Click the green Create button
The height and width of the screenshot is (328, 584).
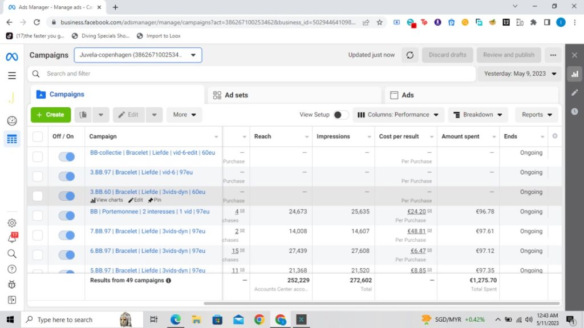[x=51, y=115]
